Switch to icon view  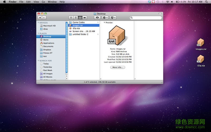pyautogui.click(x=71, y=18)
